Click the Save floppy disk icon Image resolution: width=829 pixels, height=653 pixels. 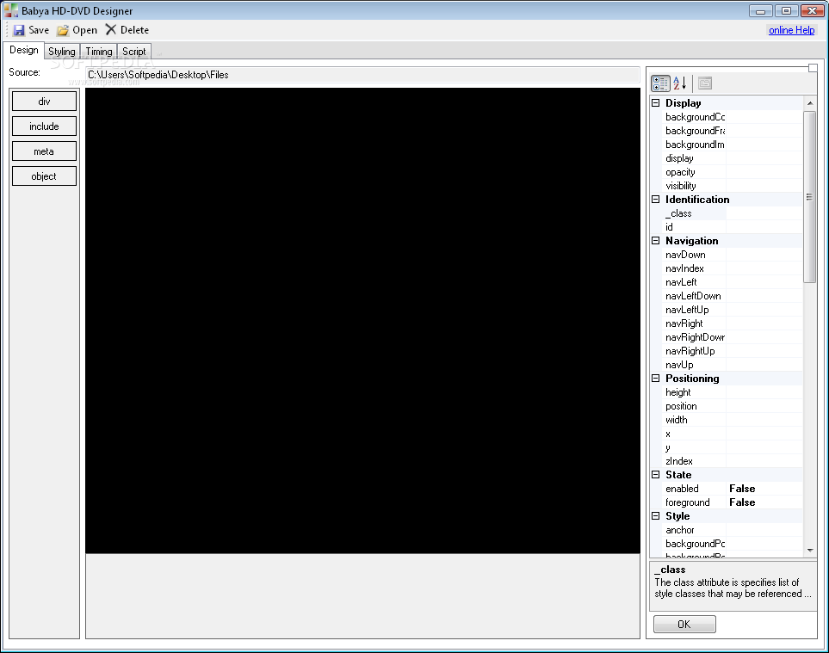click(18, 30)
